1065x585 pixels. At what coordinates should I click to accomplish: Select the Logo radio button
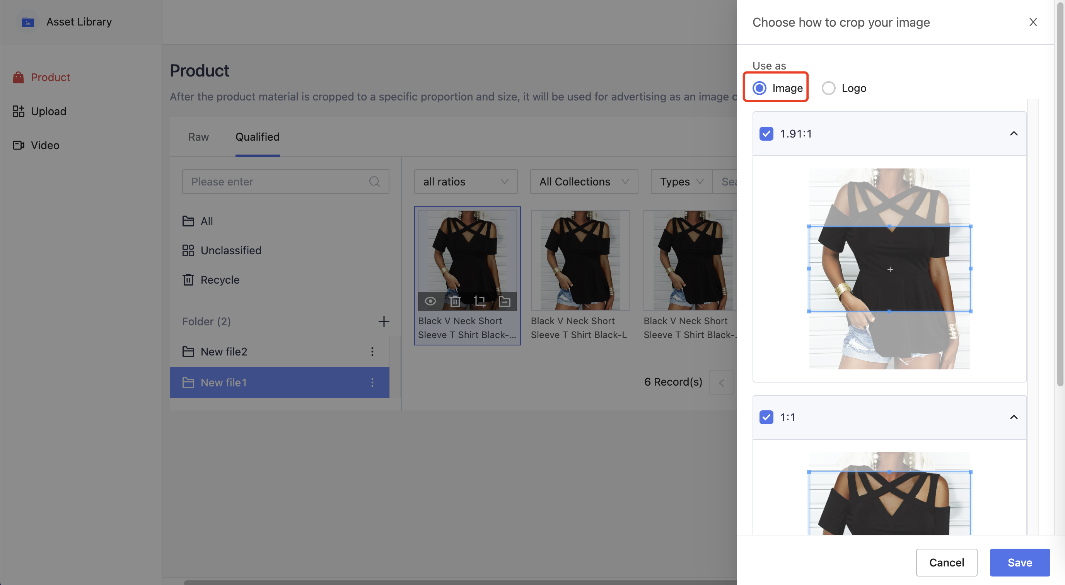828,88
